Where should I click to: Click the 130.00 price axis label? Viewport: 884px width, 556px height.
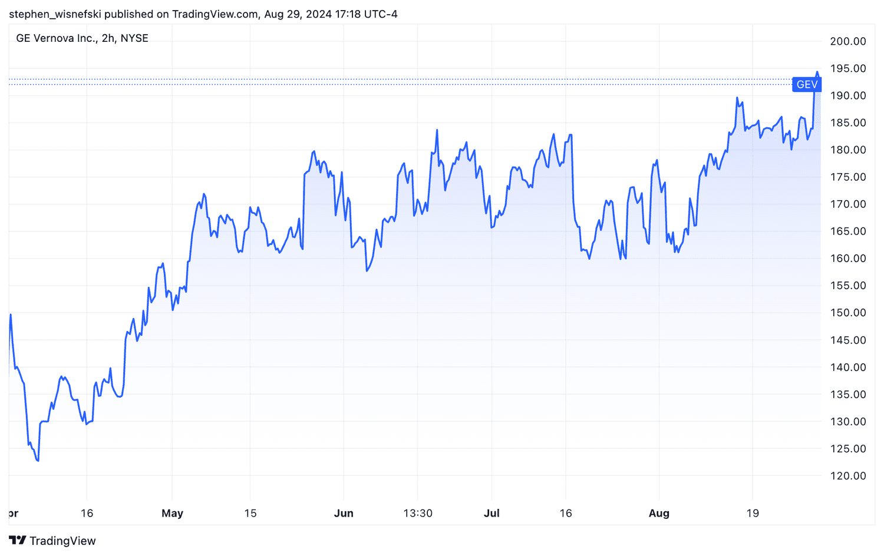pyautogui.click(x=848, y=421)
